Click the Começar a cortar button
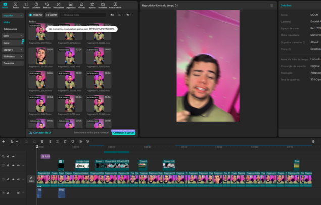The image size is (321, 205). [123, 133]
